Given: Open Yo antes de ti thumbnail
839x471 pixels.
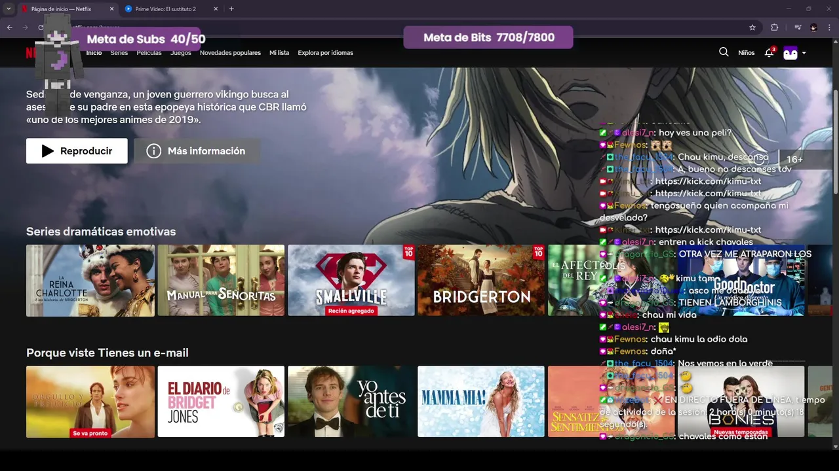Looking at the screenshot, I should point(351,402).
